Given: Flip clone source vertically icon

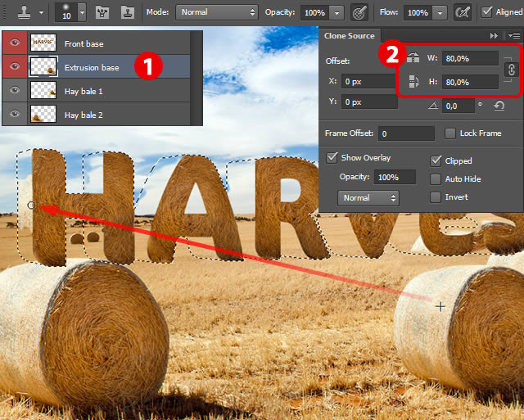Looking at the screenshot, I should pyautogui.click(x=413, y=82).
